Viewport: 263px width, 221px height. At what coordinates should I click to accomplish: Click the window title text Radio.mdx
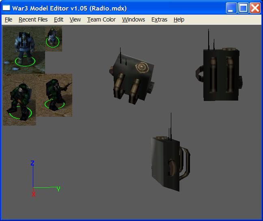(x=108, y=9)
